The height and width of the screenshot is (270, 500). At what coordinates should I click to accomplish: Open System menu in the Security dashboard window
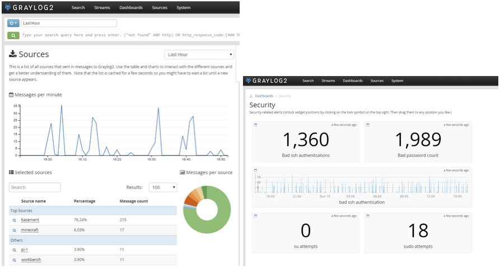click(x=397, y=80)
